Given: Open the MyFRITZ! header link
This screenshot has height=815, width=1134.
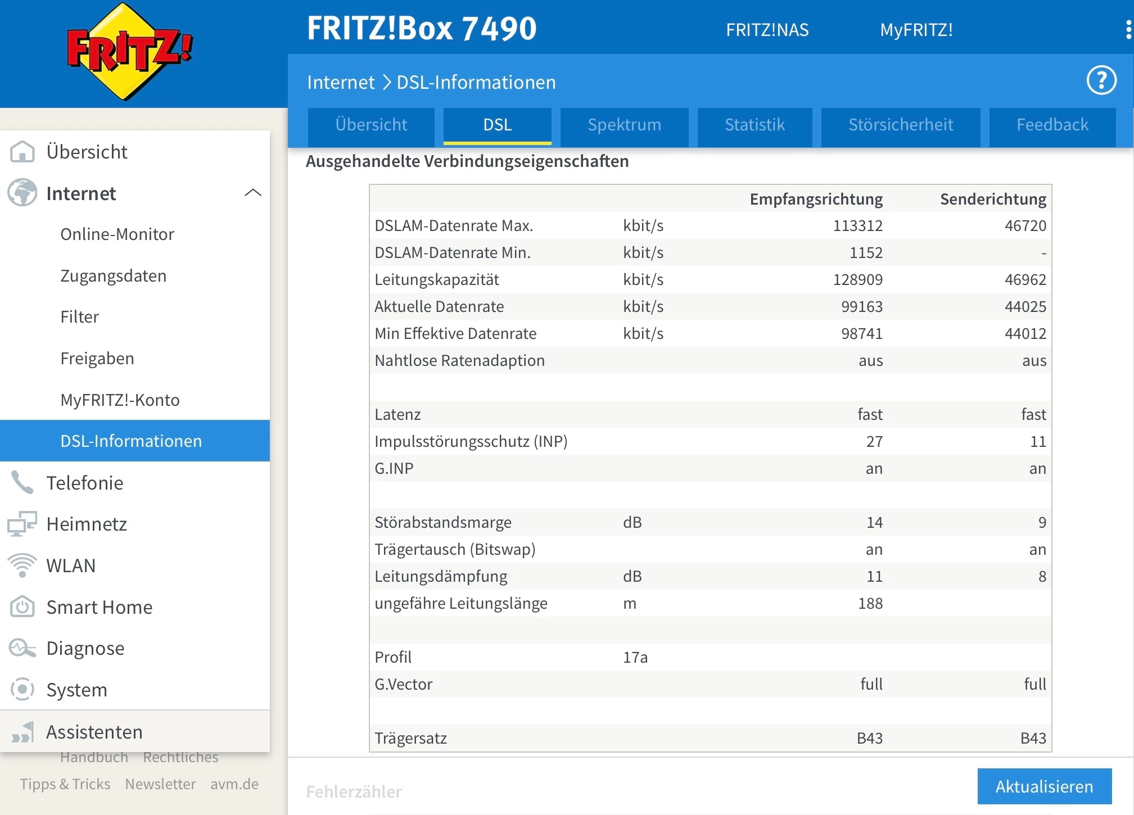Looking at the screenshot, I should (916, 30).
